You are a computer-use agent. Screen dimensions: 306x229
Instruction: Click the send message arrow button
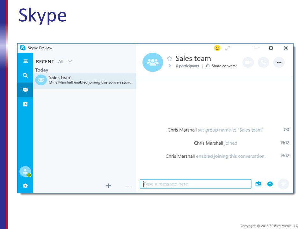coord(283,184)
